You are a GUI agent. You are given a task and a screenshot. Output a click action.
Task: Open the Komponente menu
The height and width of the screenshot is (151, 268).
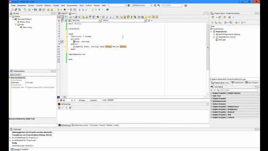[72, 5]
